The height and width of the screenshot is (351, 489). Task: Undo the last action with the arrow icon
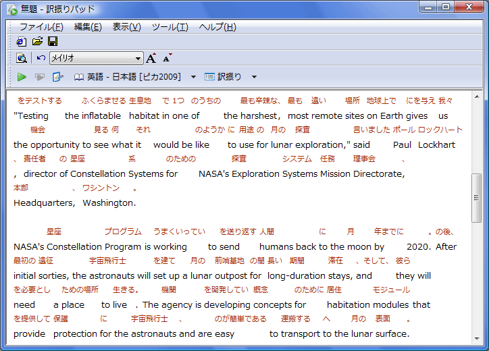coord(41,58)
